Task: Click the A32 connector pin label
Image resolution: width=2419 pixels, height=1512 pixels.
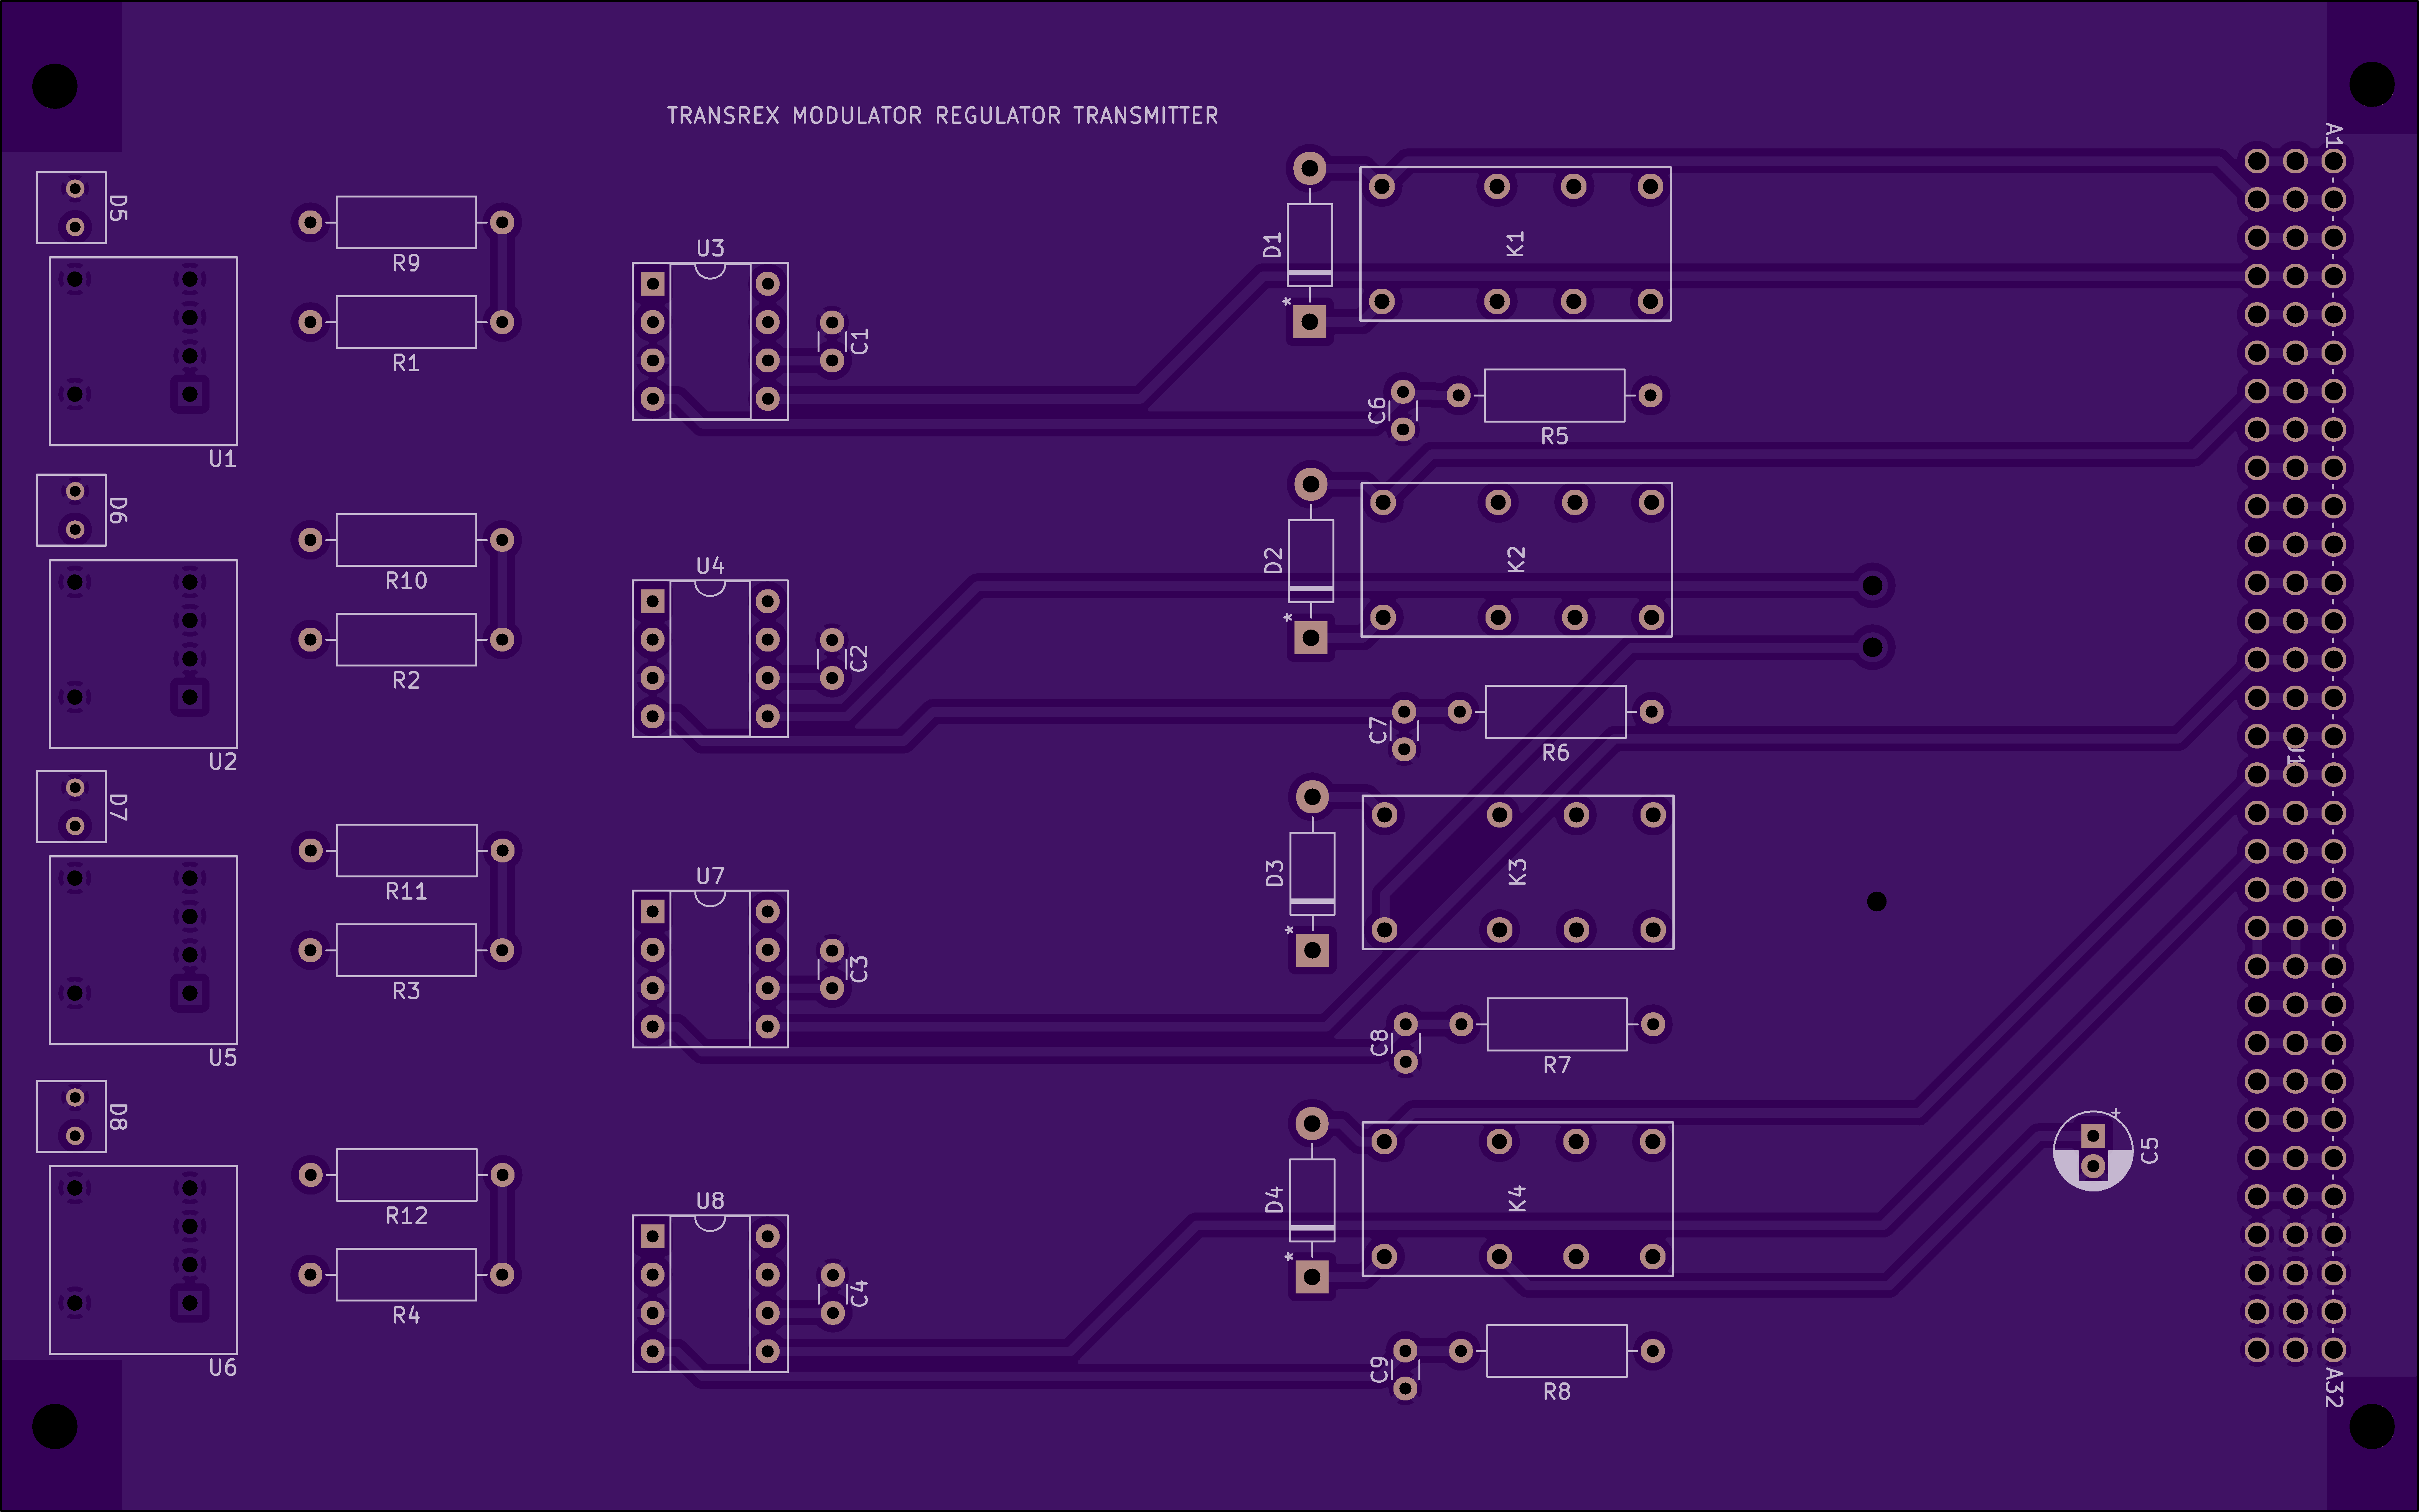Action: coord(2334,1388)
